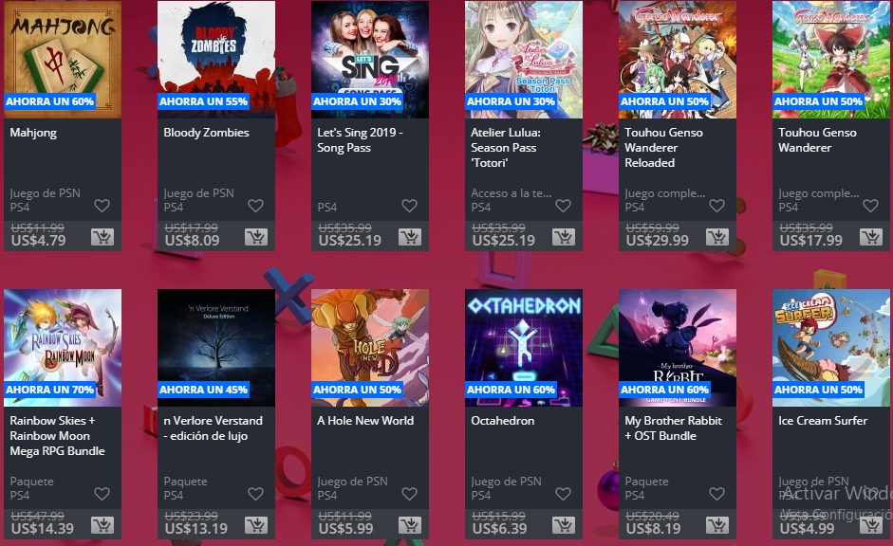Add Let's Sing 2019 Song Pass to cart
This screenshot has height=546, width=893.
click(x=410, y=237)
